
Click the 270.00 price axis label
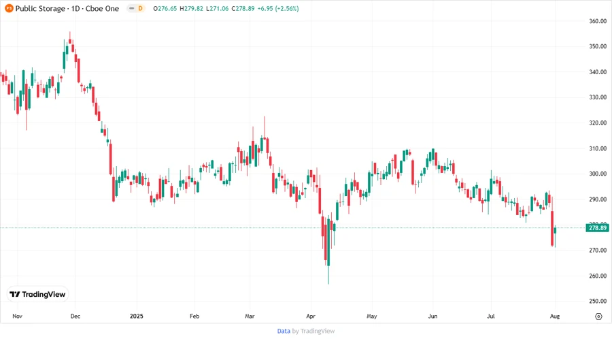(x=598, y=250)
